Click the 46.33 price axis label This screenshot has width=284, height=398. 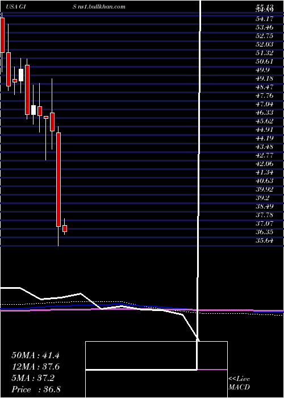[x=264, y=113]
